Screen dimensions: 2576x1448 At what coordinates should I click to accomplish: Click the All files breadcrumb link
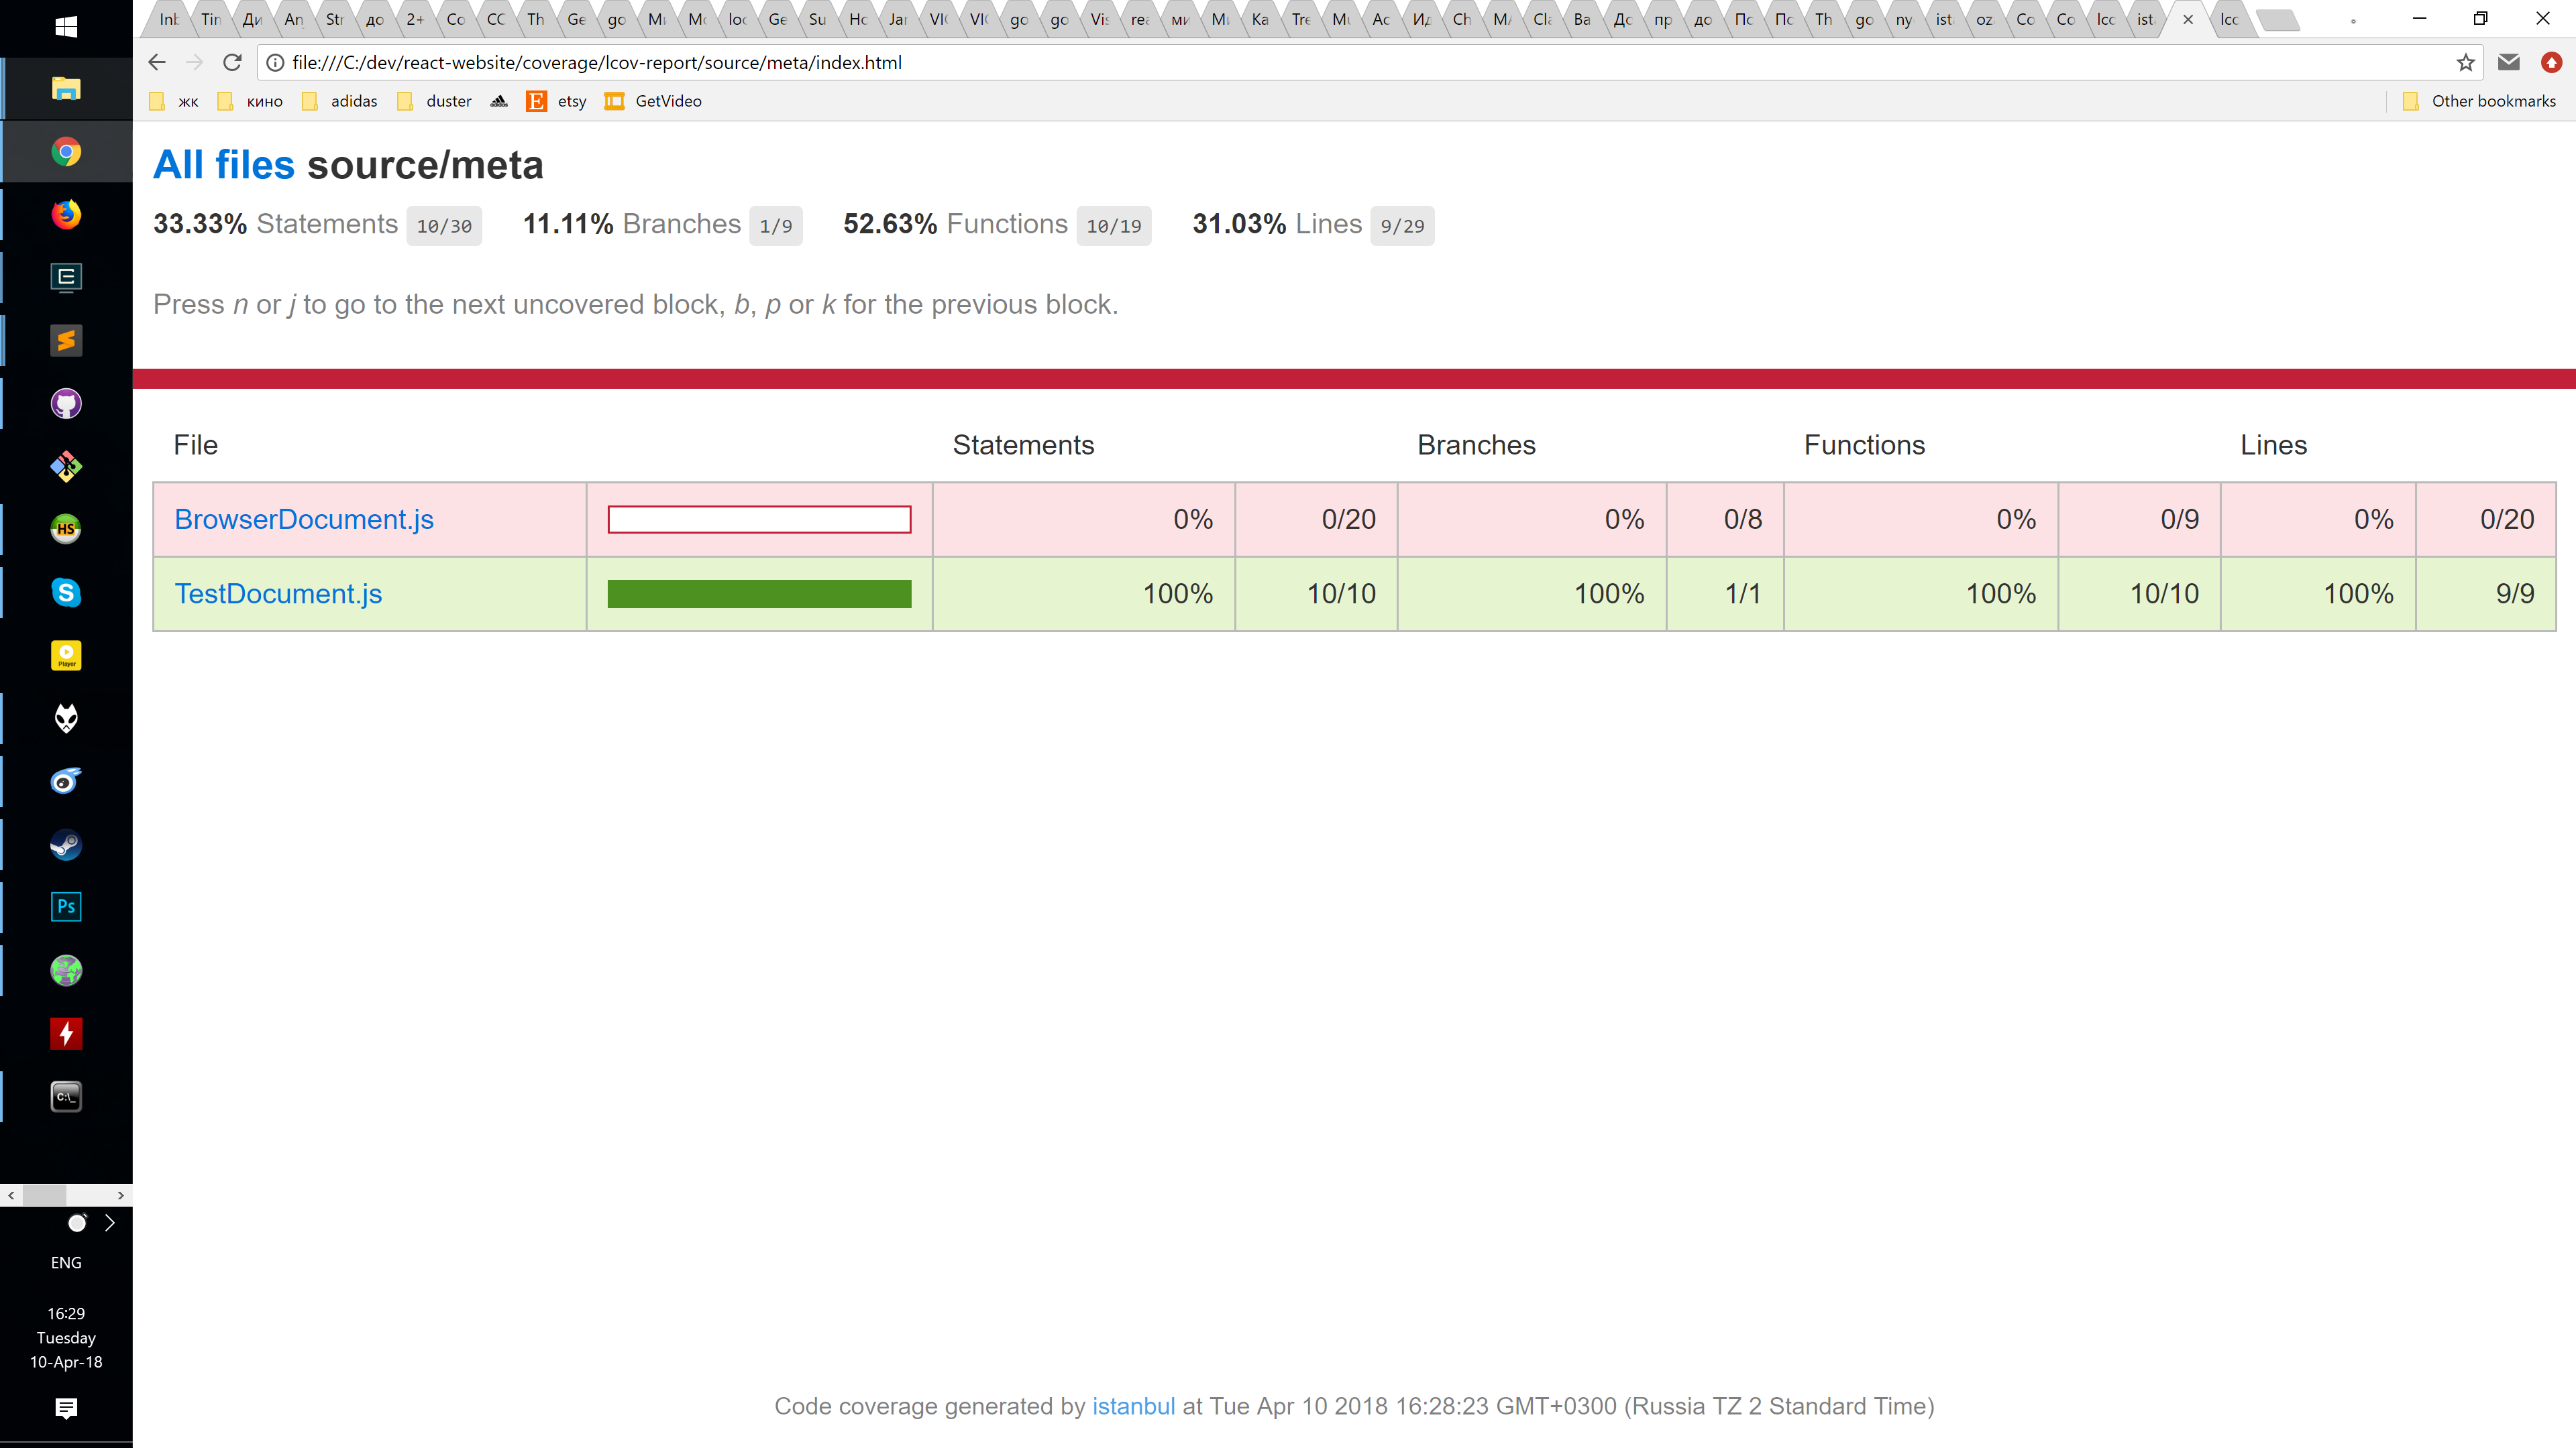223,164
